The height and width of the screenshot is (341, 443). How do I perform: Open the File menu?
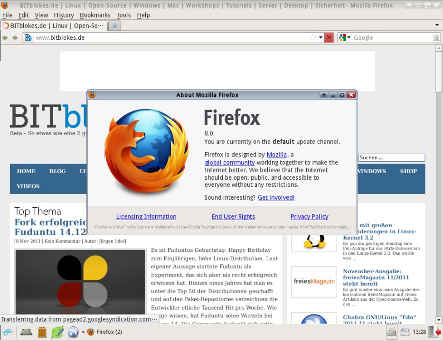[7, 15]
